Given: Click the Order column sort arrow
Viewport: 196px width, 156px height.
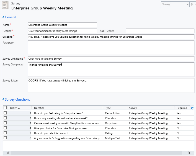Looking at the screenshot, I should [x=19, y=108].
